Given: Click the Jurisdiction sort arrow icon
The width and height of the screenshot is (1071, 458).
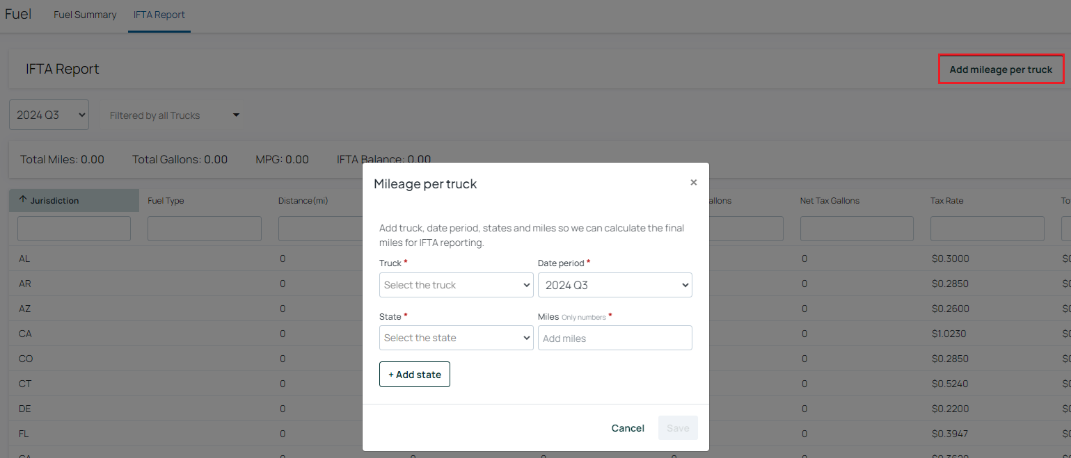Looking at the screenshot, I should pos(23,200).
